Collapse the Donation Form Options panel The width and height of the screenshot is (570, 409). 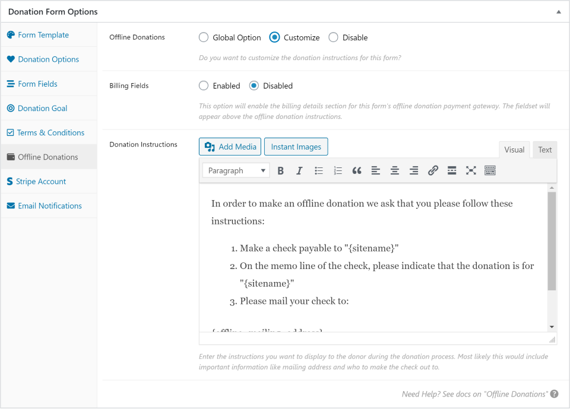pyautogui.click(x=558, y=12)
